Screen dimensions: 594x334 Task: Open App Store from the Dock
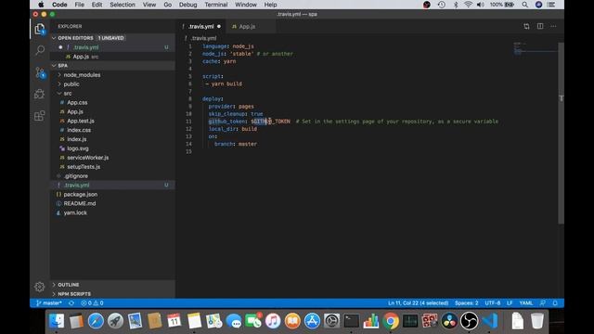pos(312,321)
